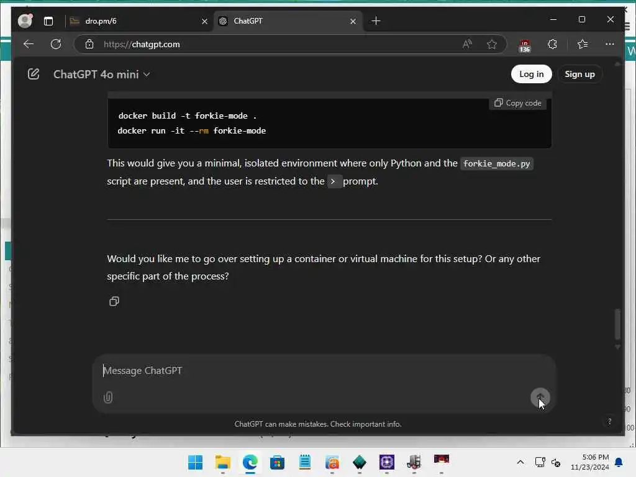Screen dimensions: 636x477
Task: Show hidden system tray icons
Action: point(520,462)
